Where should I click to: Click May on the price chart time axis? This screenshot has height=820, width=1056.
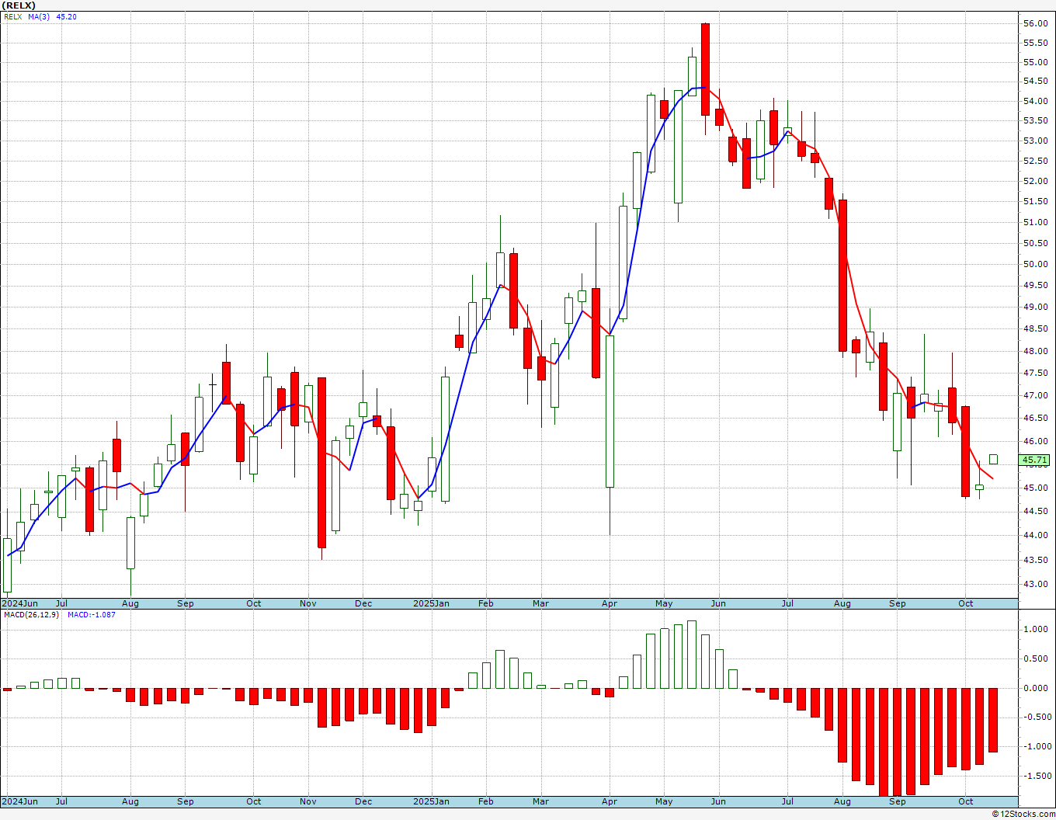(664, 603)
